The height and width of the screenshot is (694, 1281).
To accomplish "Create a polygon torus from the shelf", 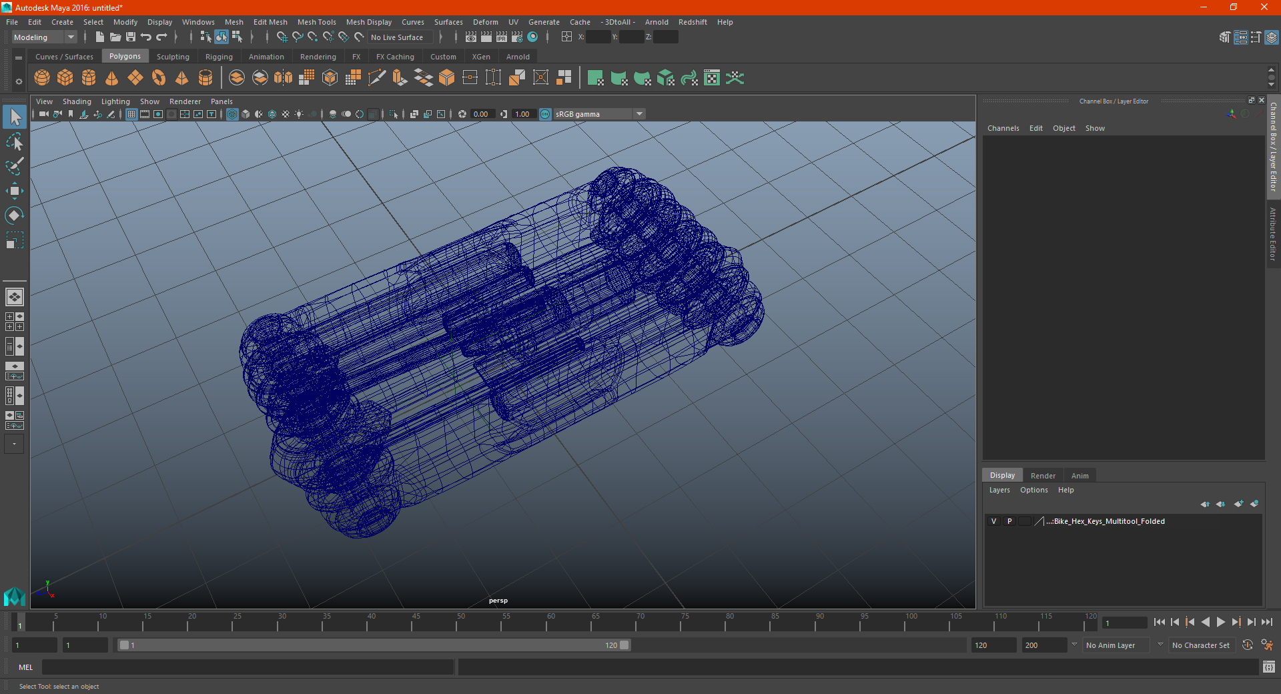I will (x=159, y=78).
